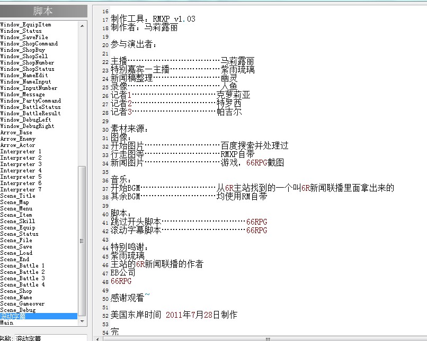Viewport: 427px width, 341px height.
Task: Choose Window_ShopCommand from the list
Action: pyautogui.click(x=29, y=43)
